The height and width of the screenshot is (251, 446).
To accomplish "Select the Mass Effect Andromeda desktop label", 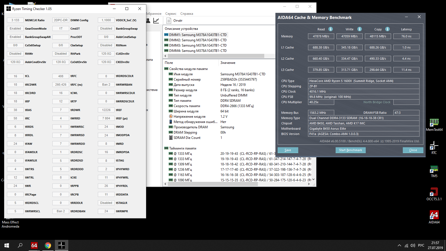I will tap(10, 224).
